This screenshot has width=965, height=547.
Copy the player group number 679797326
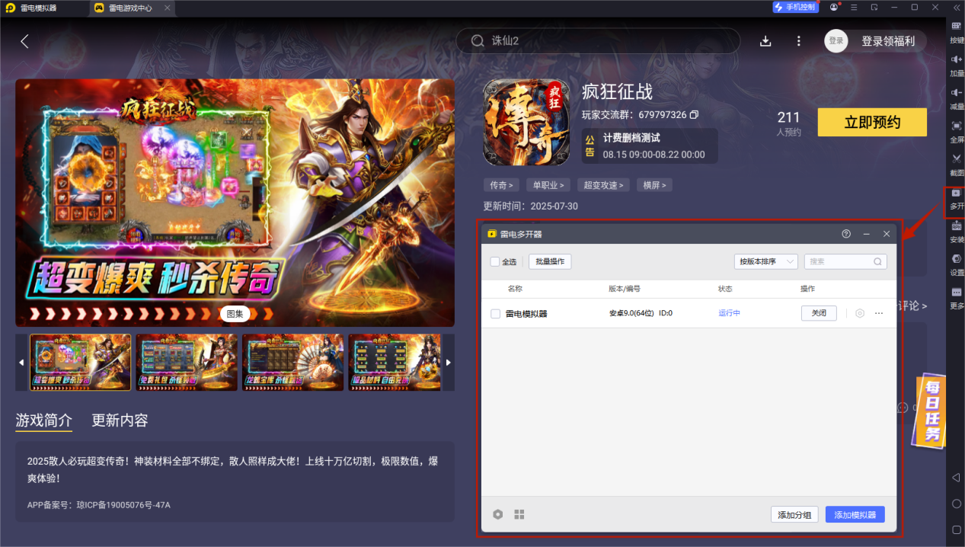(x=694, y=115)
